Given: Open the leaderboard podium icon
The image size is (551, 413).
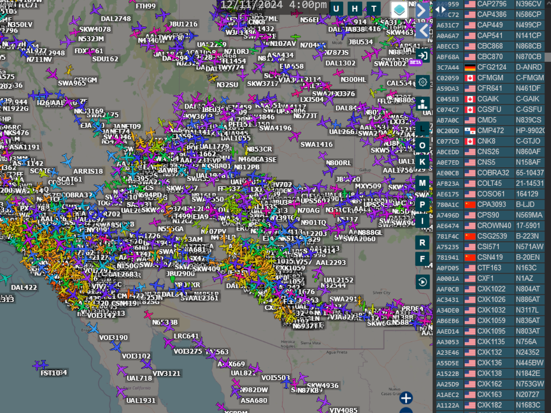Looking at the screenshot, I should point(423,104).
